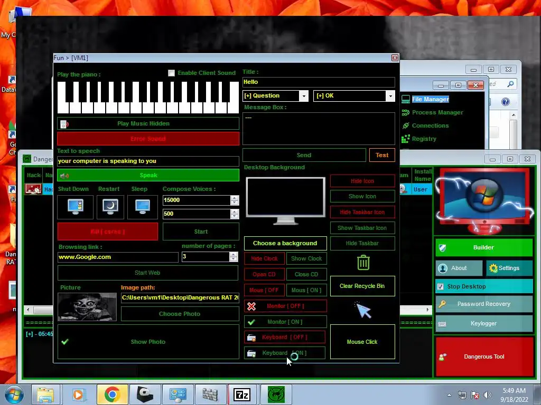
Task: Click the Choose Photo button
Action: click(180, 314)
